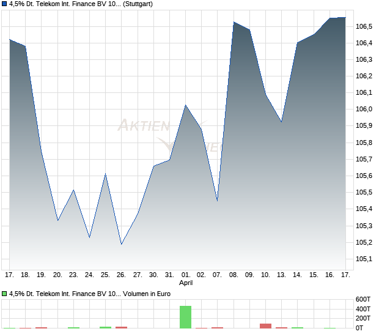Click the price peak on the 08th
The width and height of the screenshot is (379, 334).
(x=234, y=22)
